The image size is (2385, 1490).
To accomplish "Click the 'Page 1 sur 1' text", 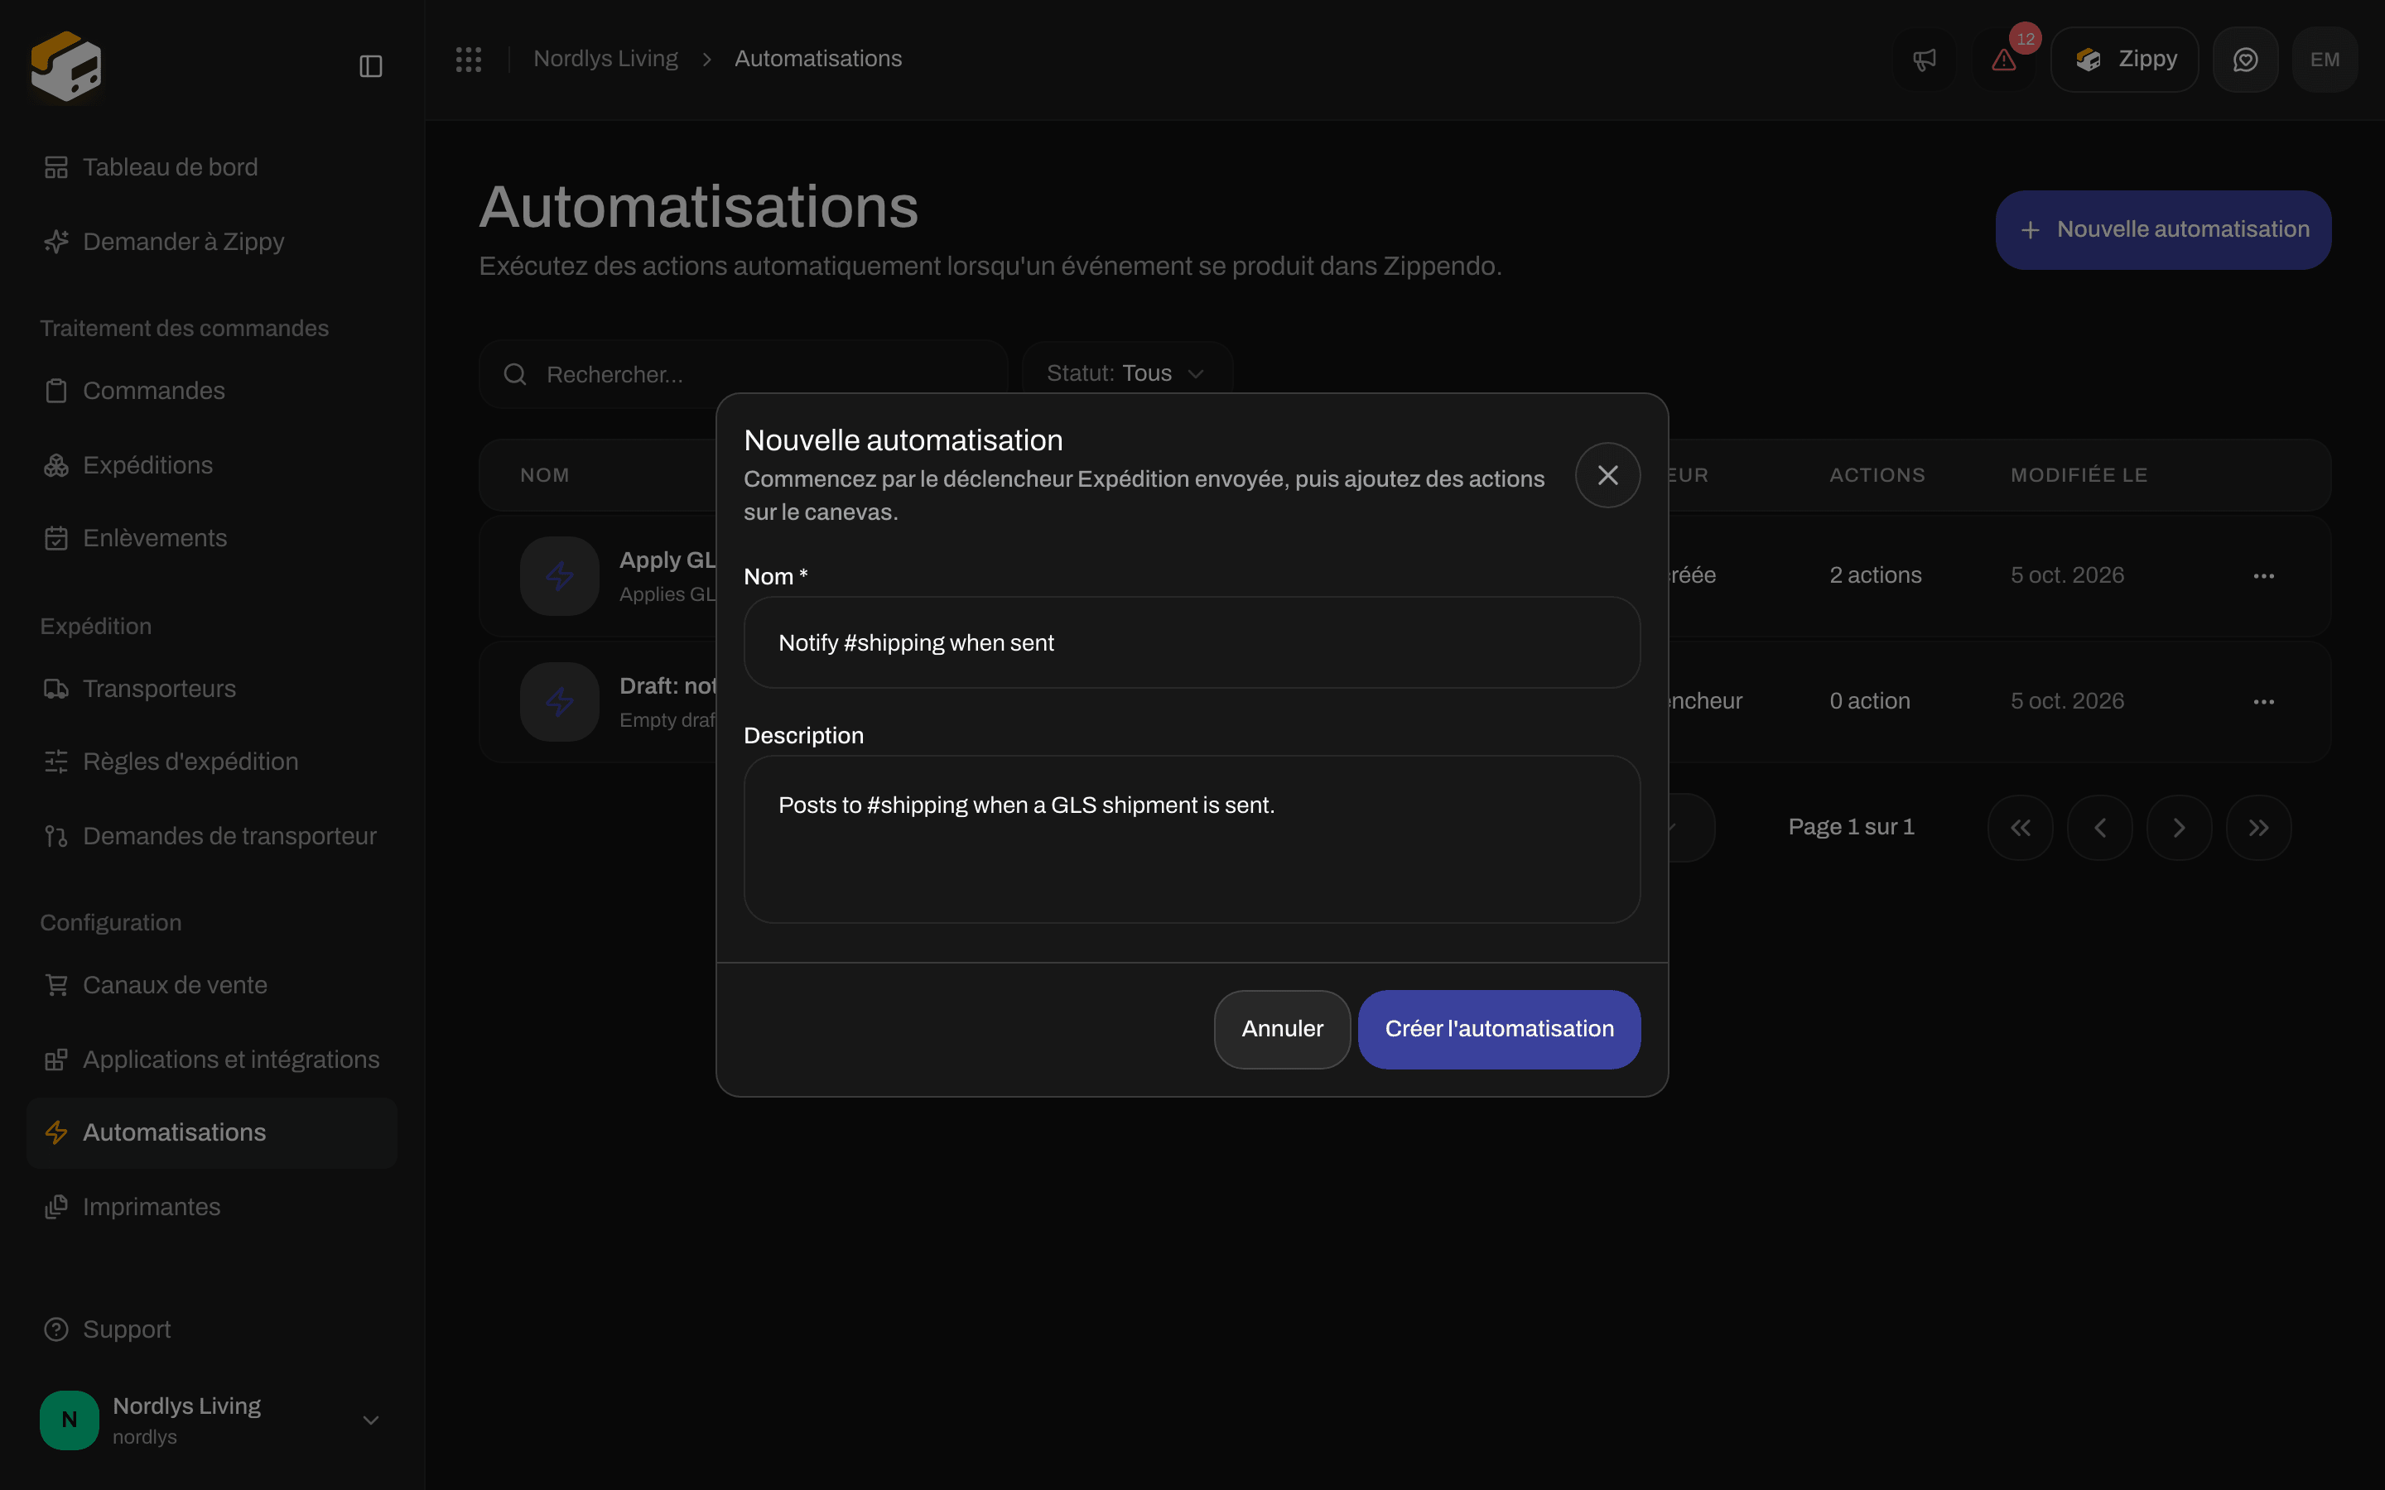I will (1851, 827).
